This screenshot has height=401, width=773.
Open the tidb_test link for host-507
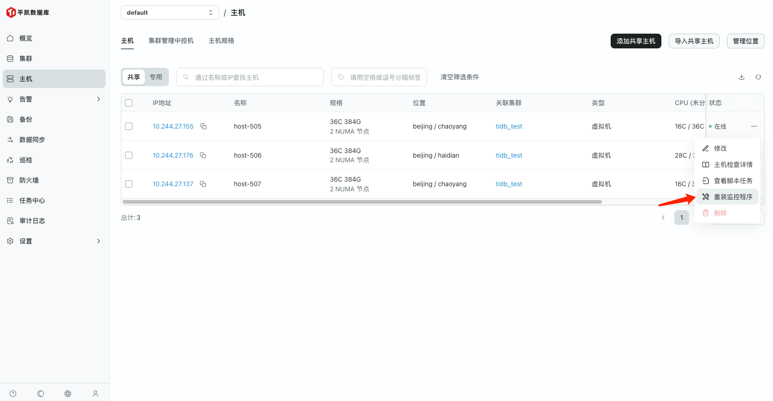pos(509,184)
